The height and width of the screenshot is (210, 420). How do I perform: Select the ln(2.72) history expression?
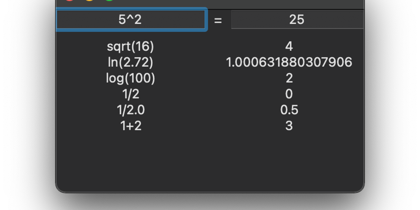pyautogui.click(x=130, y=62)
